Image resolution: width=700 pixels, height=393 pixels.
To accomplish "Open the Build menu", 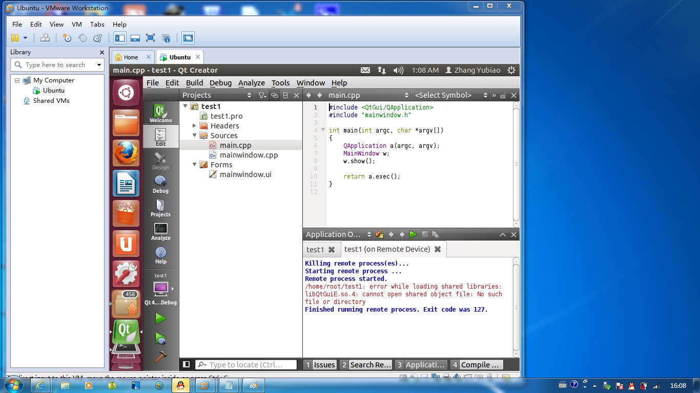I will pos(194,83).
